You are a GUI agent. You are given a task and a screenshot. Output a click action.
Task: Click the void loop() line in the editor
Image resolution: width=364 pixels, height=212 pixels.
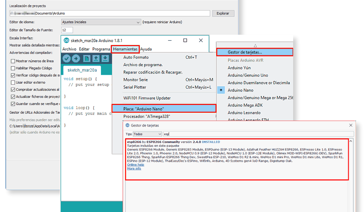pos(79,107)
